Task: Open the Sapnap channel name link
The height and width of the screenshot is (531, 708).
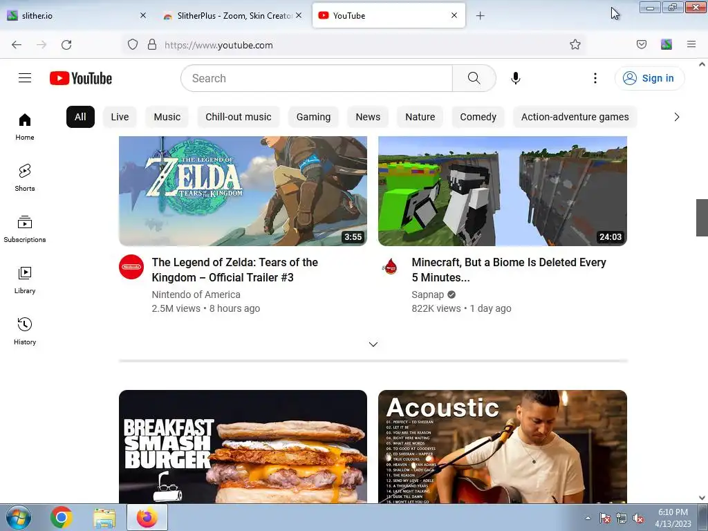Action: click(x=427, y=295)
